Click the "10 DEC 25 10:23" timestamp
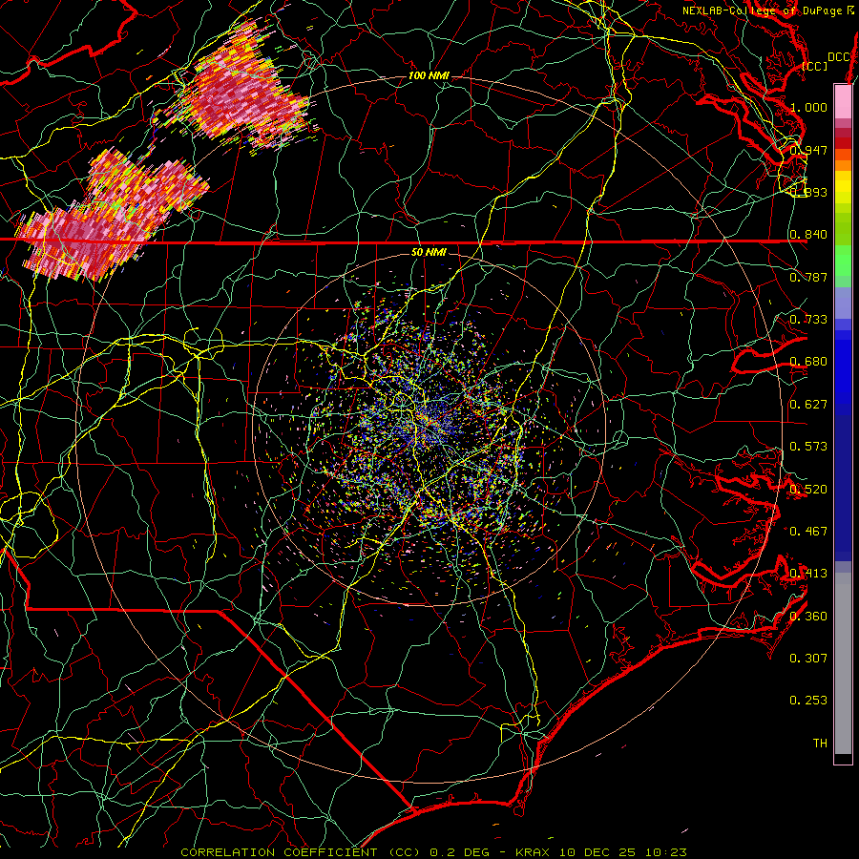 pyautogui.click(x=625, y=852)
